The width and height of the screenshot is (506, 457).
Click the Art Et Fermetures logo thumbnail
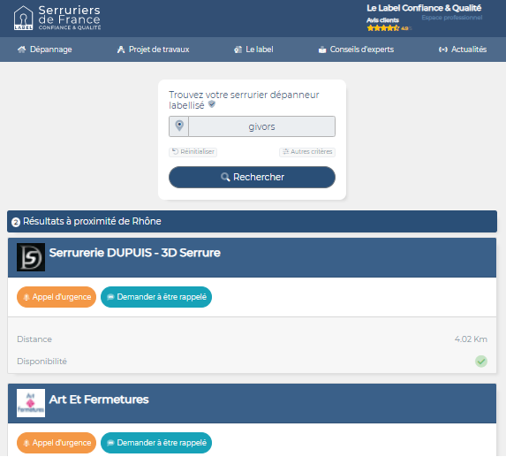(x=31, y=403)
